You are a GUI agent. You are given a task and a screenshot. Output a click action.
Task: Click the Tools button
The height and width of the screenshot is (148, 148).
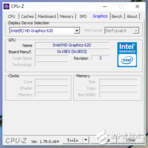[x=73, y=140]
